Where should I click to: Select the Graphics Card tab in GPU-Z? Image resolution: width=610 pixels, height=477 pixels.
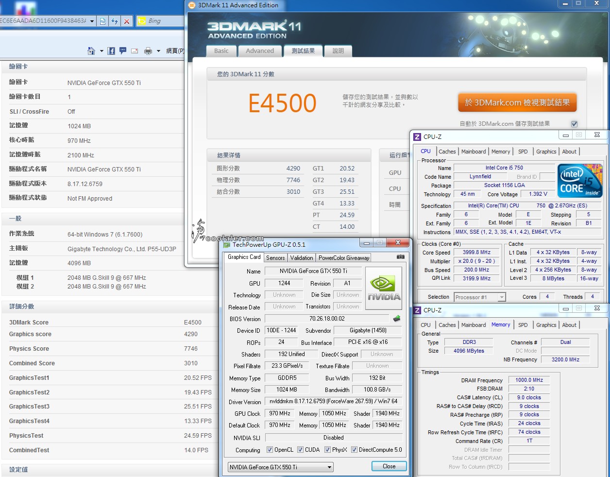tap(244, 257)
